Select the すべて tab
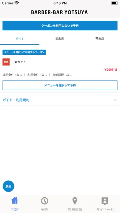Image resolution: width=120 pixels, height=213 pixels. (20, 39)
